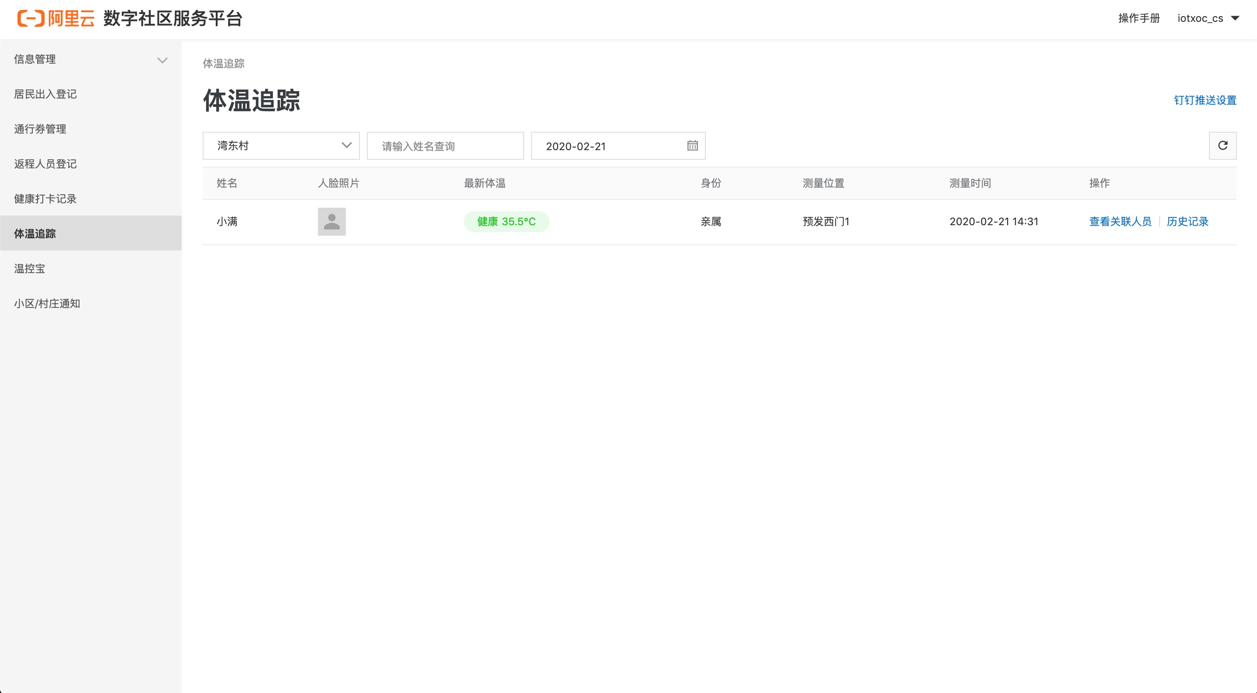Screen dimensions: 1257x693
Task: Click the Alibaba Cloud logo
Action: click(x=55, y=18)
